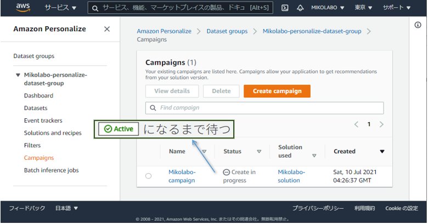Sort by Created column arrow
428x224 pixels.
click(x=382, y=152)
